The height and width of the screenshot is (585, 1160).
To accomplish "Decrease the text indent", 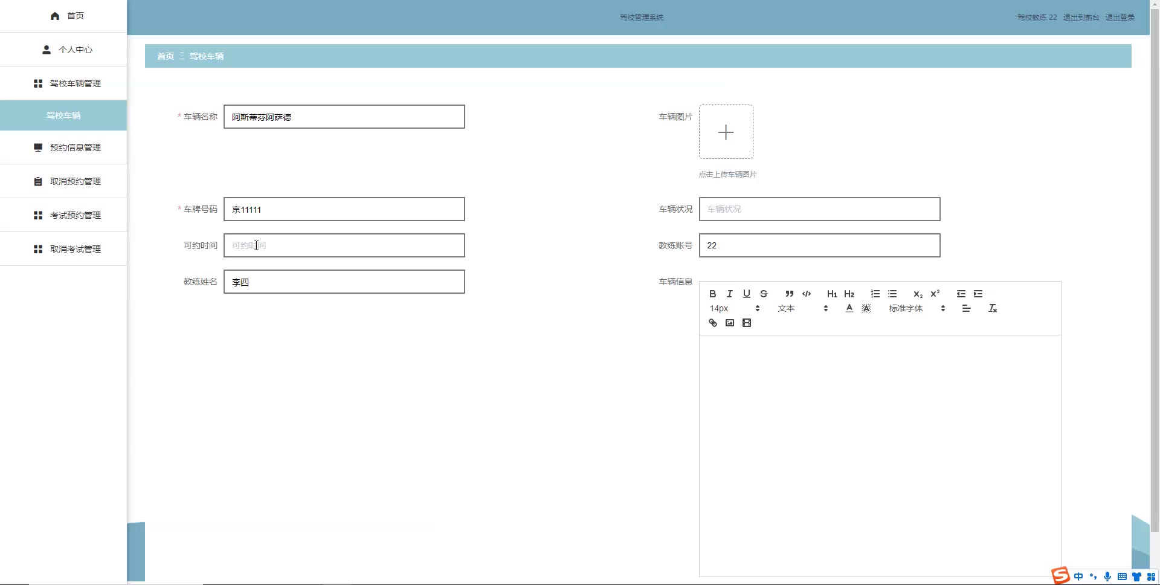I will (961, 294).
